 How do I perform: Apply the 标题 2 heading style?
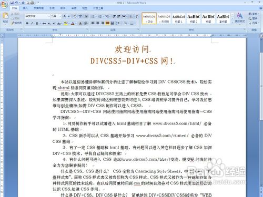[x=194, y=18]
